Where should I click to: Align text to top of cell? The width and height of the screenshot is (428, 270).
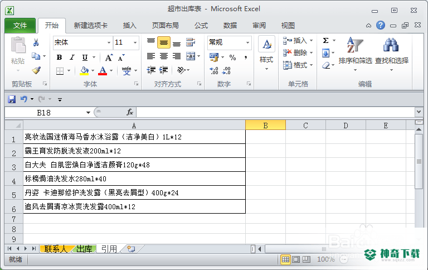click(150, 42)
